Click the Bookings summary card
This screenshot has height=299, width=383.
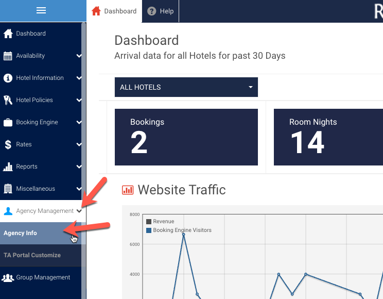coord(186,137)
